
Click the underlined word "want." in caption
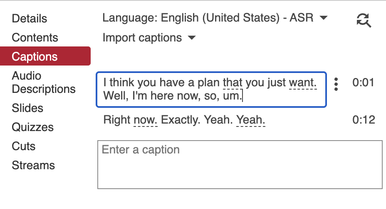tap(303, 83)
